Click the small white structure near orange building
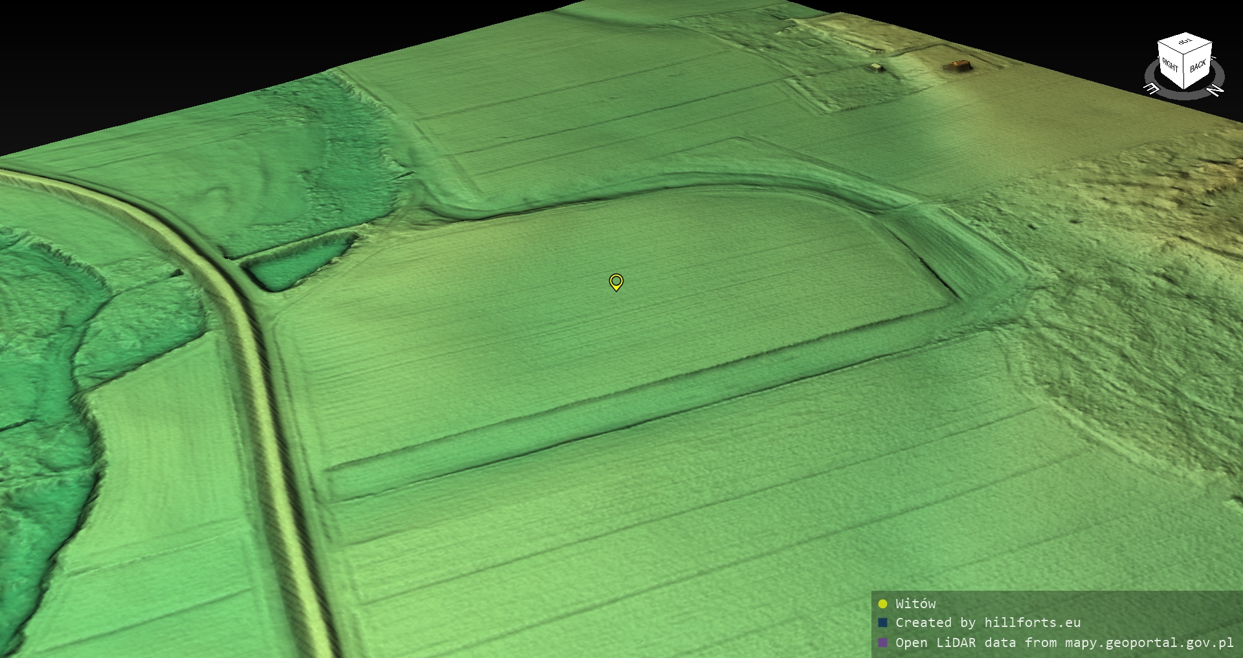Screen dimensions: 1243x658 pyautogui.click(x=877, y=67)
